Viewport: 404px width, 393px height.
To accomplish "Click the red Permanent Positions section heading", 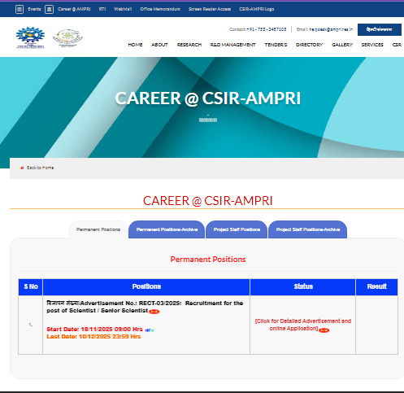I will [208, 260].
